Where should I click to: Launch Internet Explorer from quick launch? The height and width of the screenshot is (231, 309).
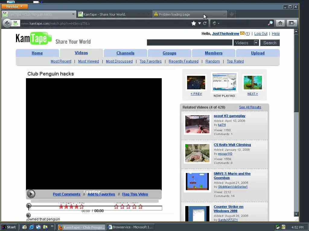coord(31,227)
